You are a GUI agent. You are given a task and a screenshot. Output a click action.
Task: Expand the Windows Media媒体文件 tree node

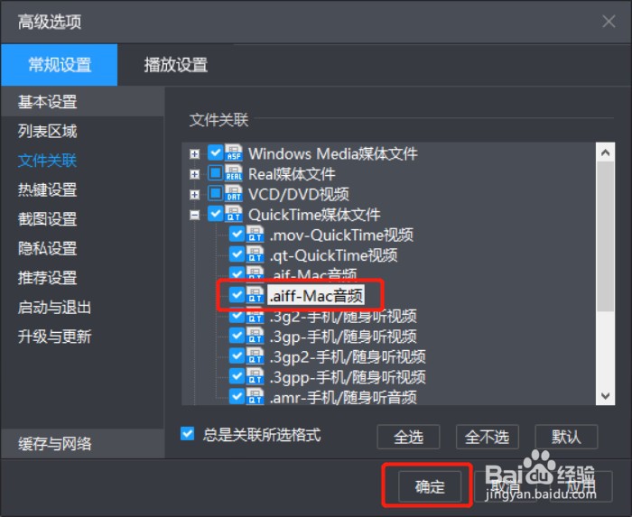[195, 153]
